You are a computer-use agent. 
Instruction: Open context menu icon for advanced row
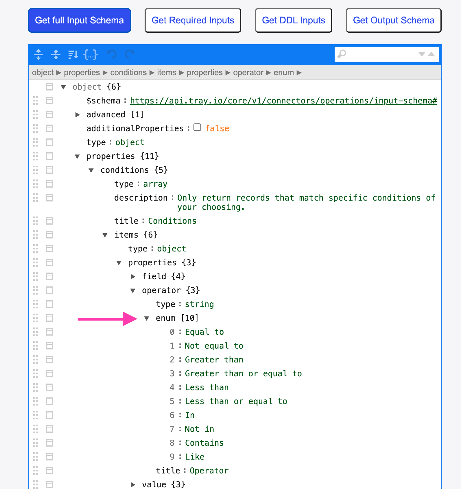pyautogui.click(x=49, y=114)
